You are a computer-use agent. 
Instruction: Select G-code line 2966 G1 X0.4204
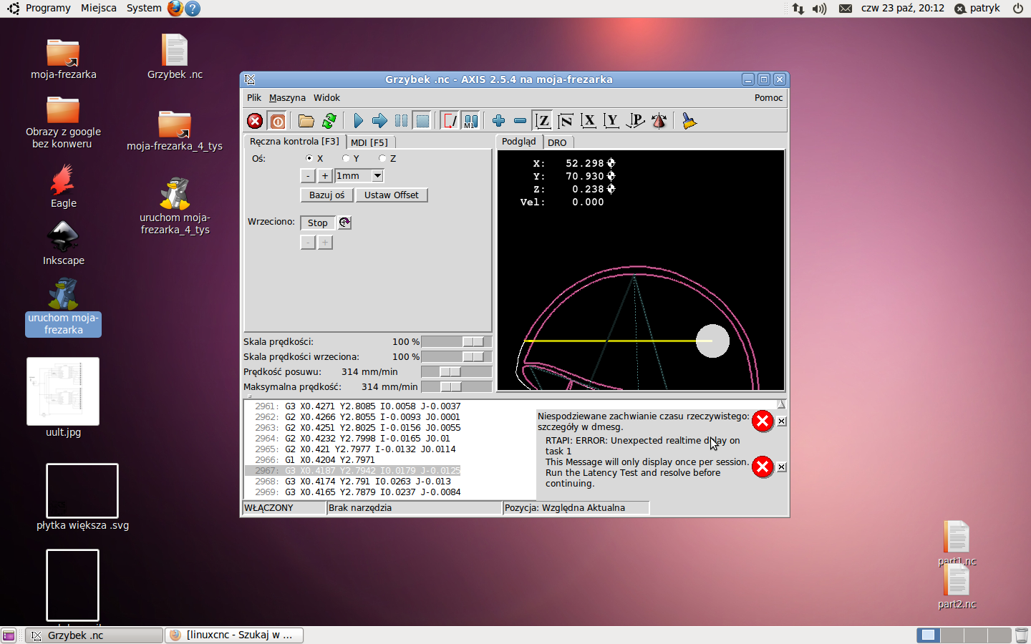[x=315, y=460]
